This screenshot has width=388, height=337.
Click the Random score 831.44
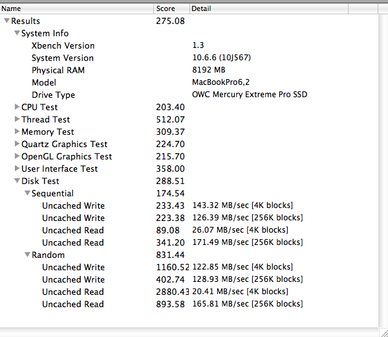pyautogui.click(x=170, y=255)
